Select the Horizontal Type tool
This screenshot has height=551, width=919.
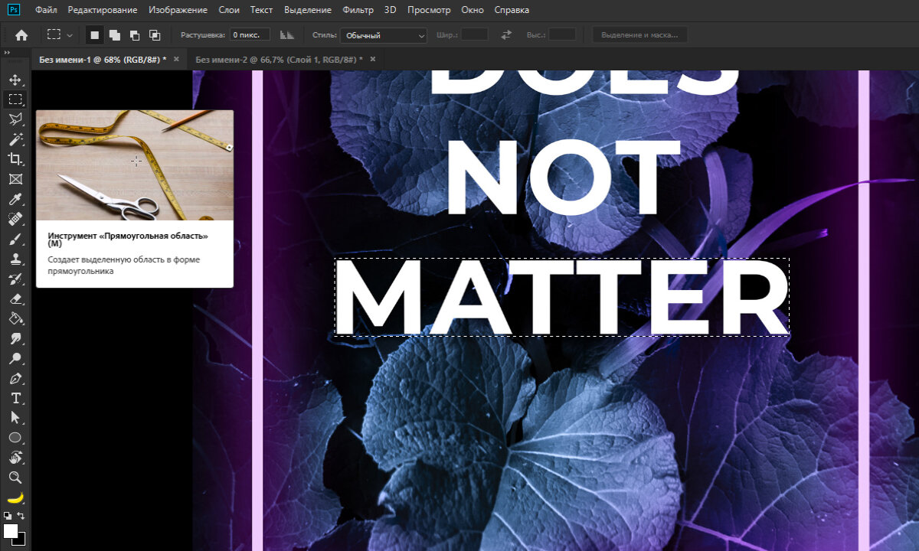tap(15, 398)
